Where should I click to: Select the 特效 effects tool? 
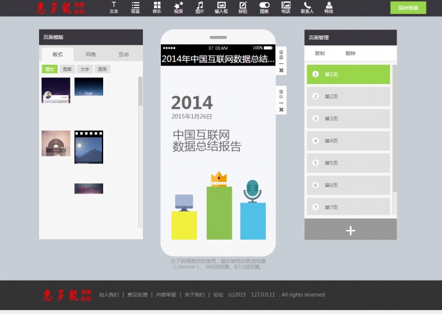(329, 7)
